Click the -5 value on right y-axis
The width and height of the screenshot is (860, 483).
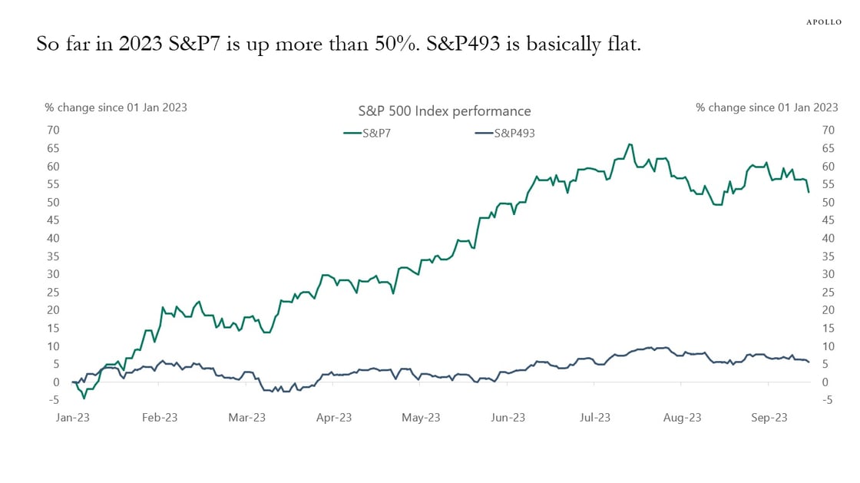[x=828, y=399]
